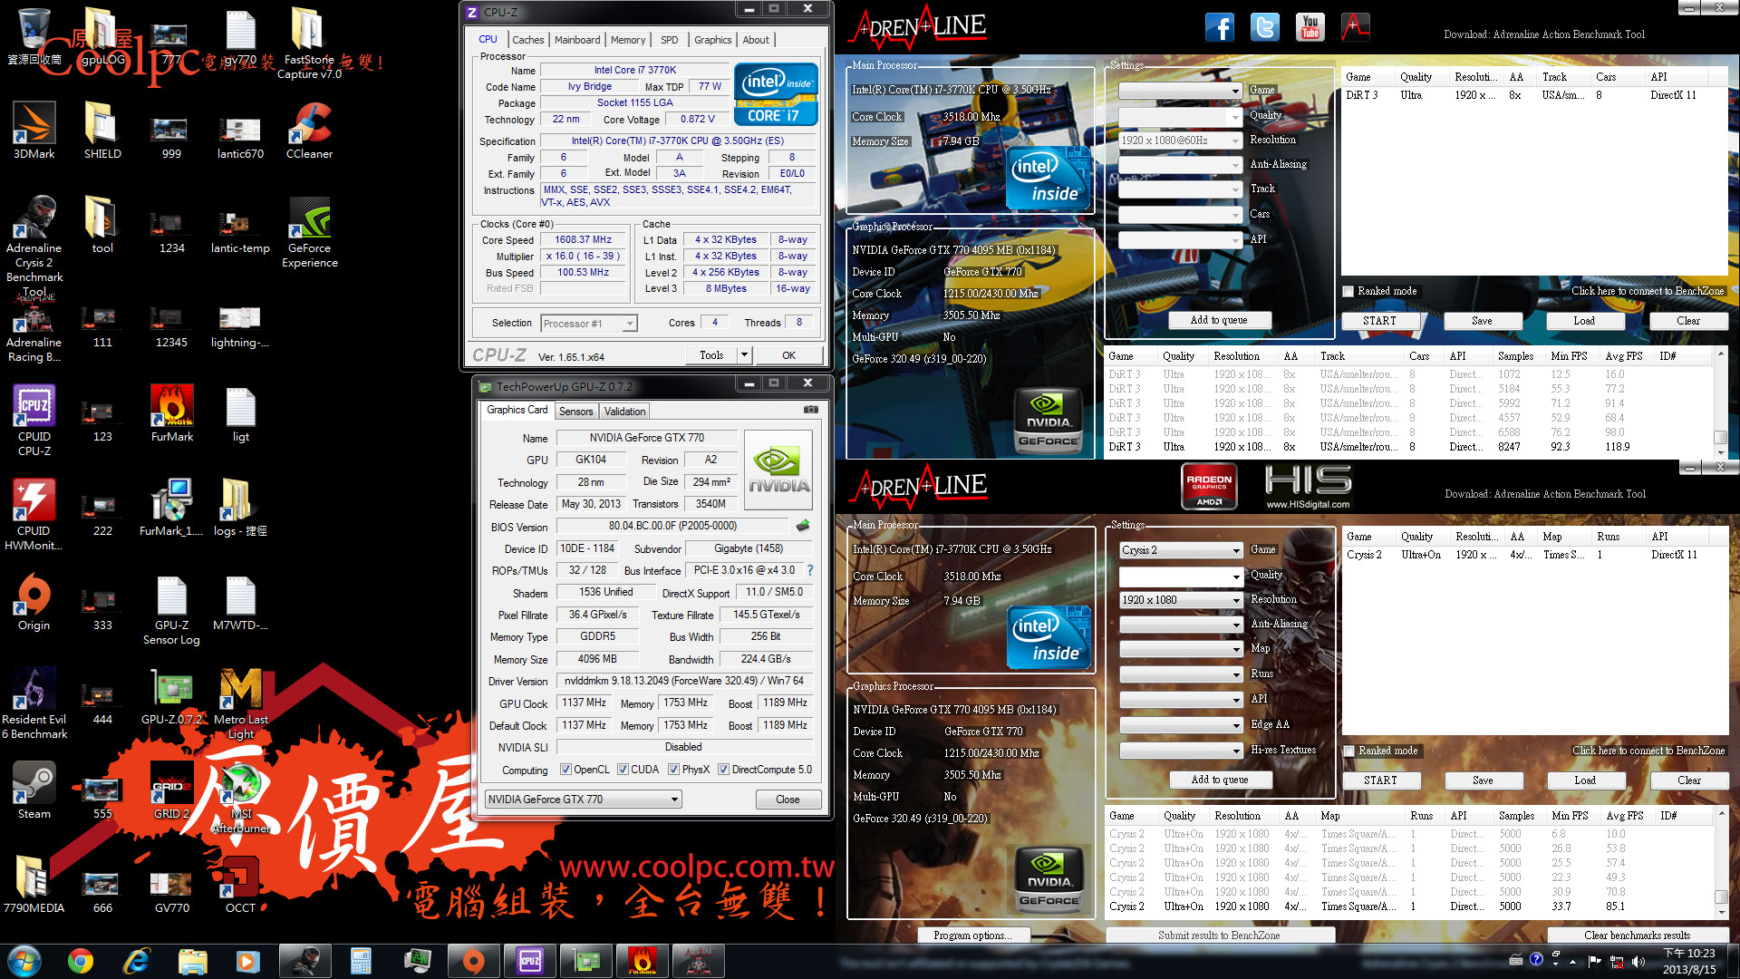Expand the Processor #1 selection dropdown
The width and height of the screenshot is (1740, 979).
coord(630,324)
